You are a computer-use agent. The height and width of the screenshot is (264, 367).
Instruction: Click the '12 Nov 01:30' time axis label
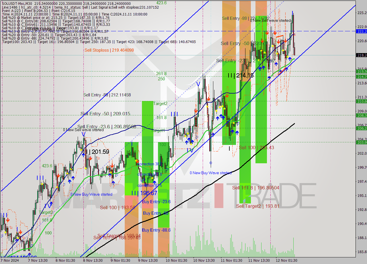(x=286, y=261)
